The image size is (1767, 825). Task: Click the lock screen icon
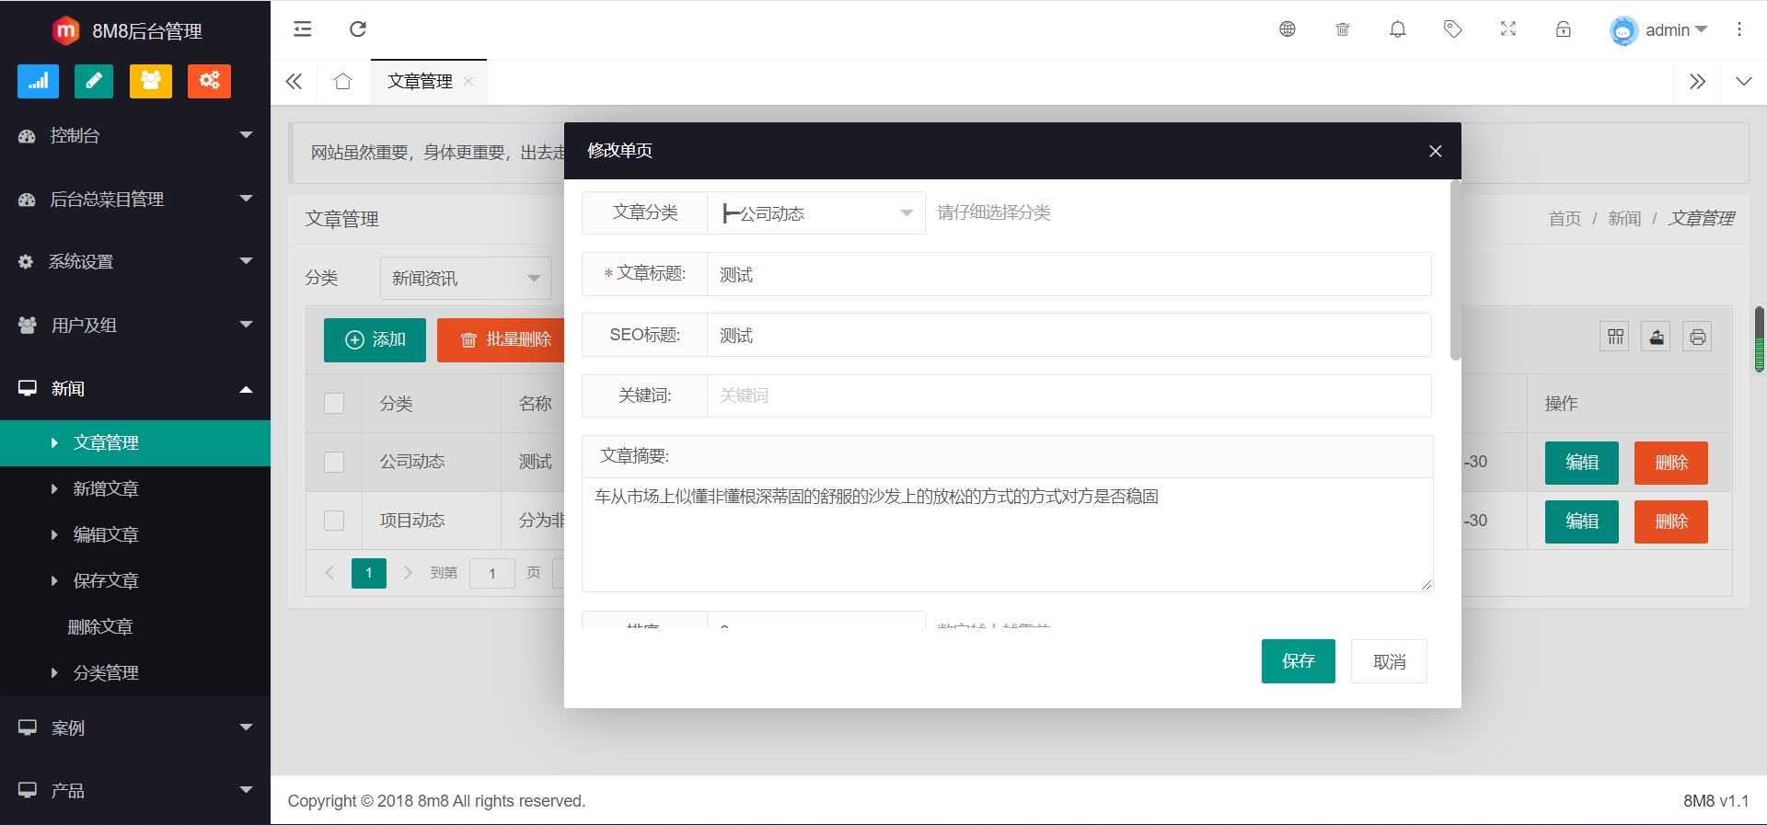(x=1563, y=29)
